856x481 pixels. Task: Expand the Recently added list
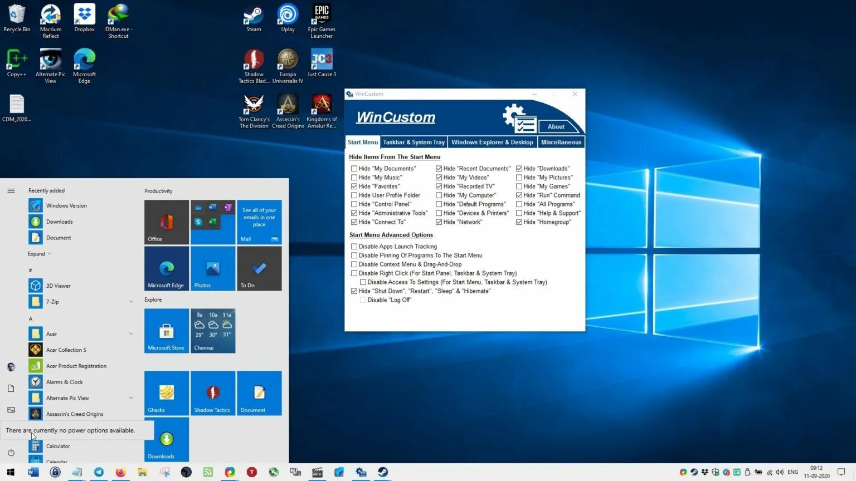[40, 254]
